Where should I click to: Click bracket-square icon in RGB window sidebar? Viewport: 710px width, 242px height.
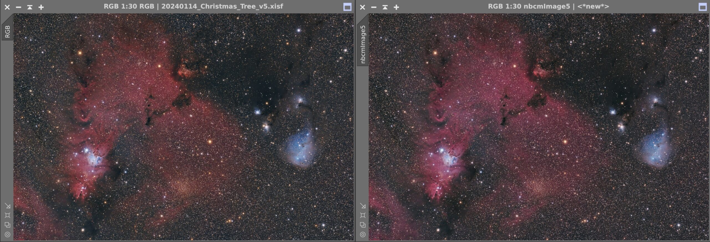pyautogui.click(x=7, y=215)
